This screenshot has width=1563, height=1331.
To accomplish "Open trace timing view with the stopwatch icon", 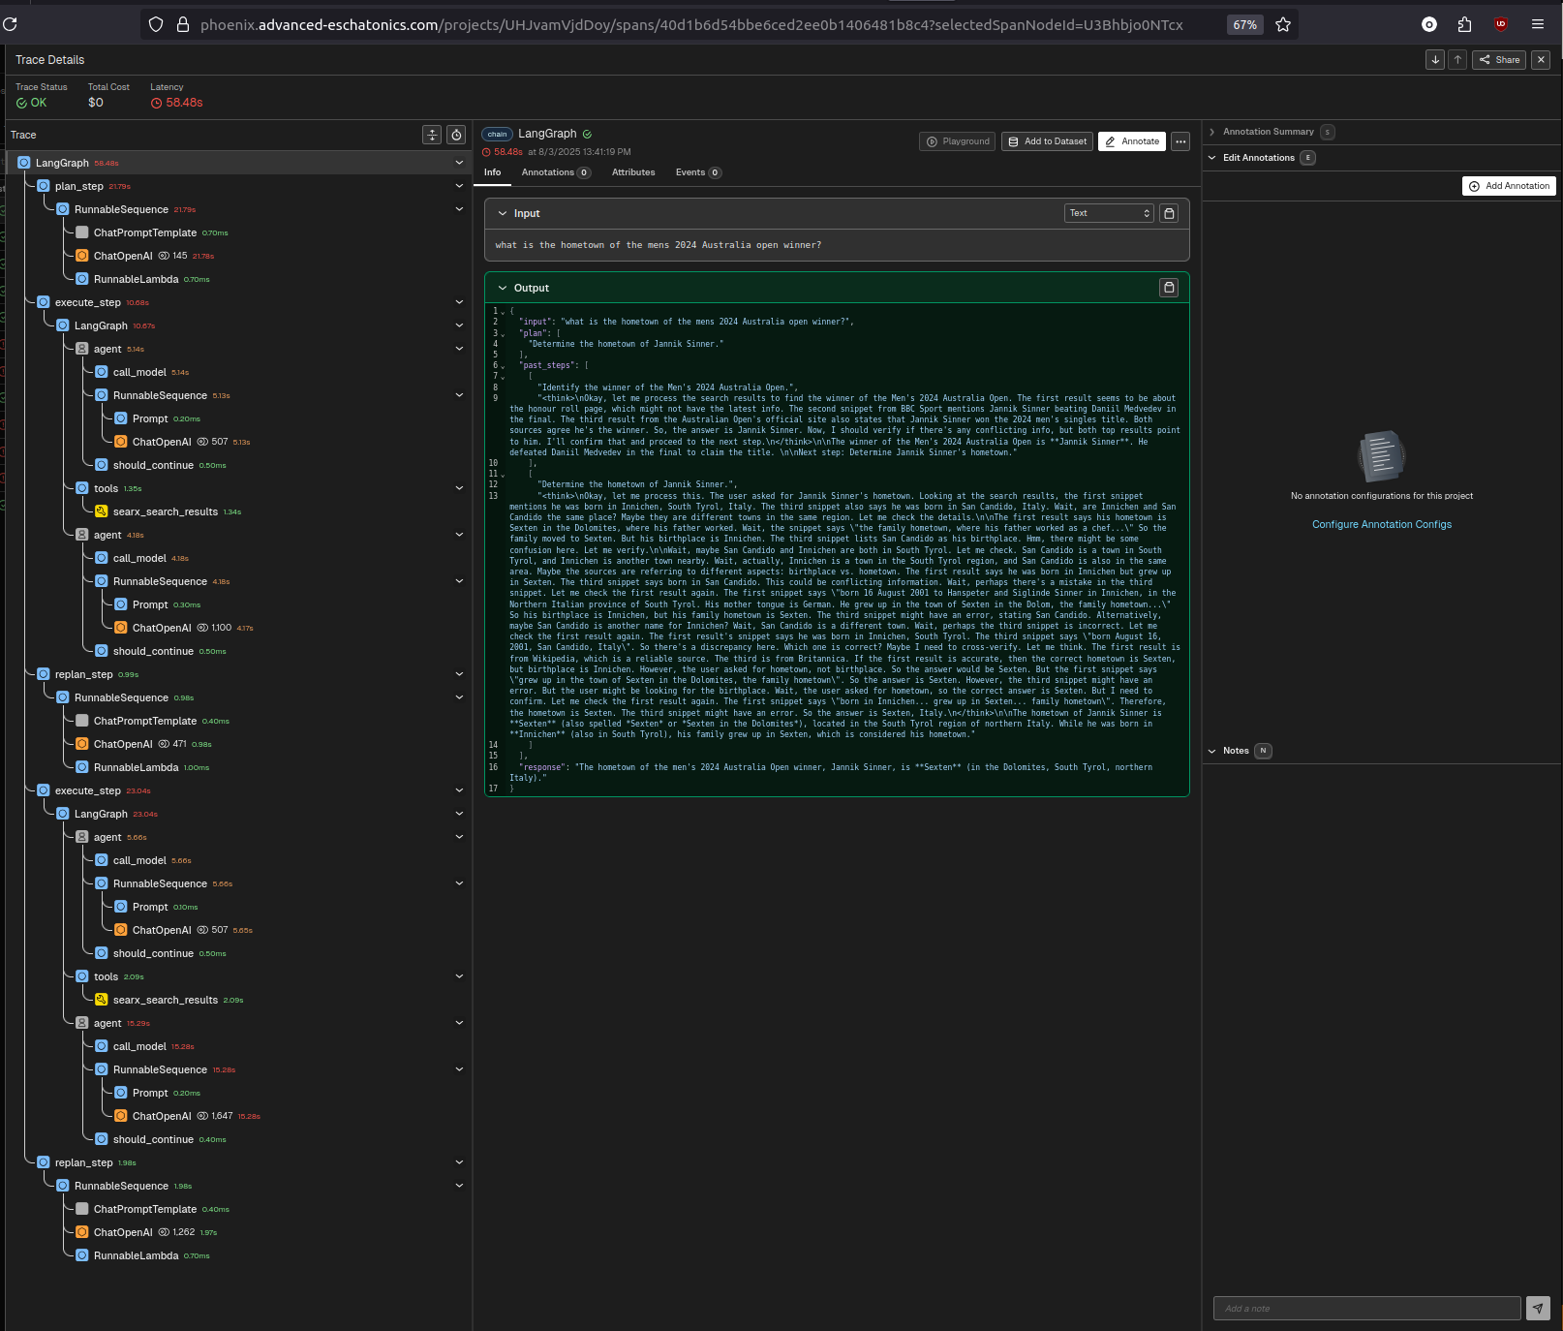I will coord(455,135).
